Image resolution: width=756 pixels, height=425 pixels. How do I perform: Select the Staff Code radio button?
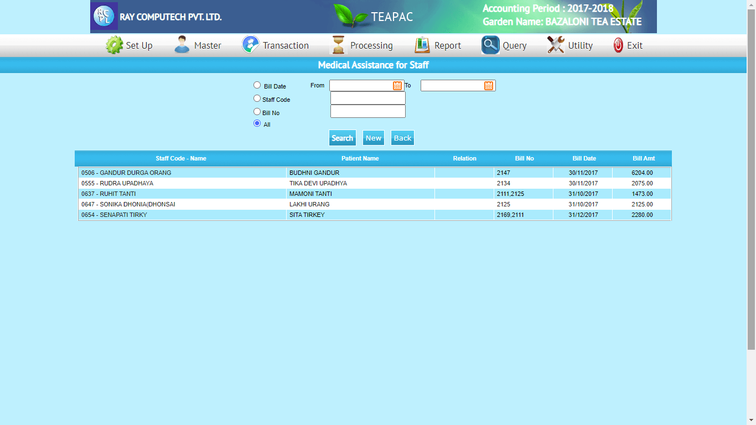(257, 99)
